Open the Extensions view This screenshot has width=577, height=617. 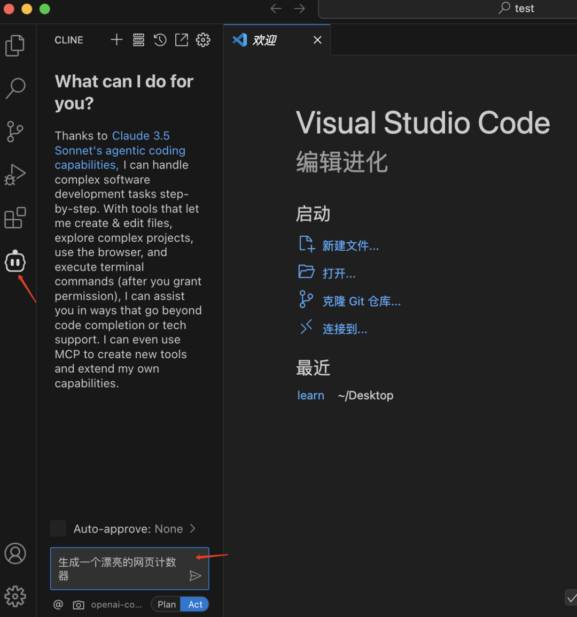[15, 218]
